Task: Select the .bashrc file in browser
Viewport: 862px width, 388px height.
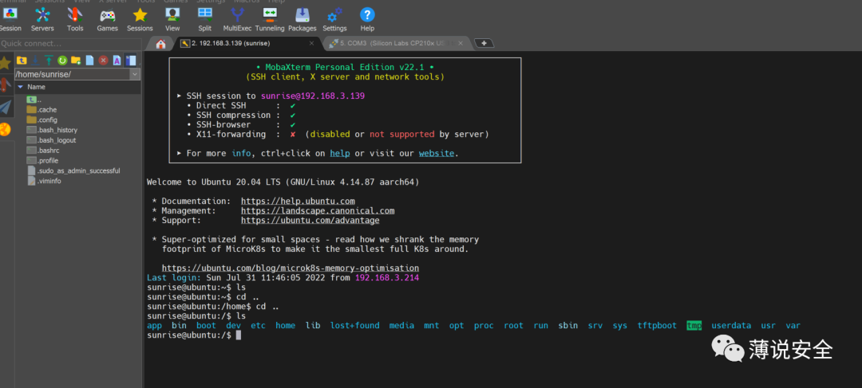Action: click(x=48, y=150)
